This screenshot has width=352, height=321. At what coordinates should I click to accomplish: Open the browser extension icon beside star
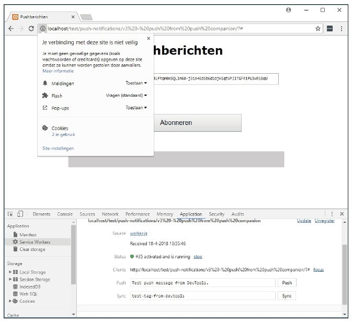(x=330, y=28)
